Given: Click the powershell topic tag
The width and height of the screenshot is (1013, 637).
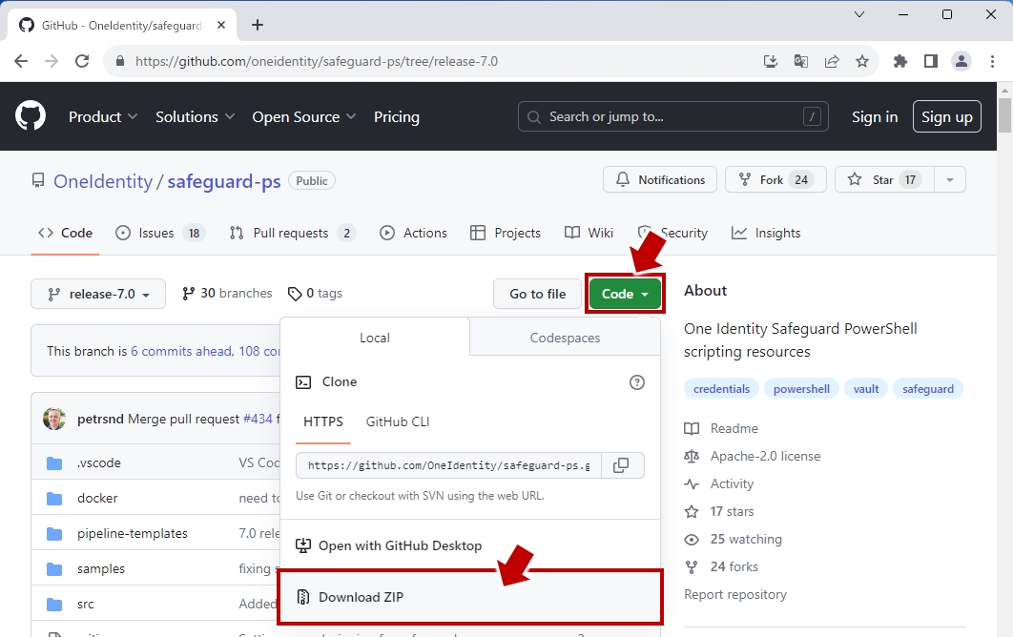Looking at the screenshot, I should click(x=801, y=389).
